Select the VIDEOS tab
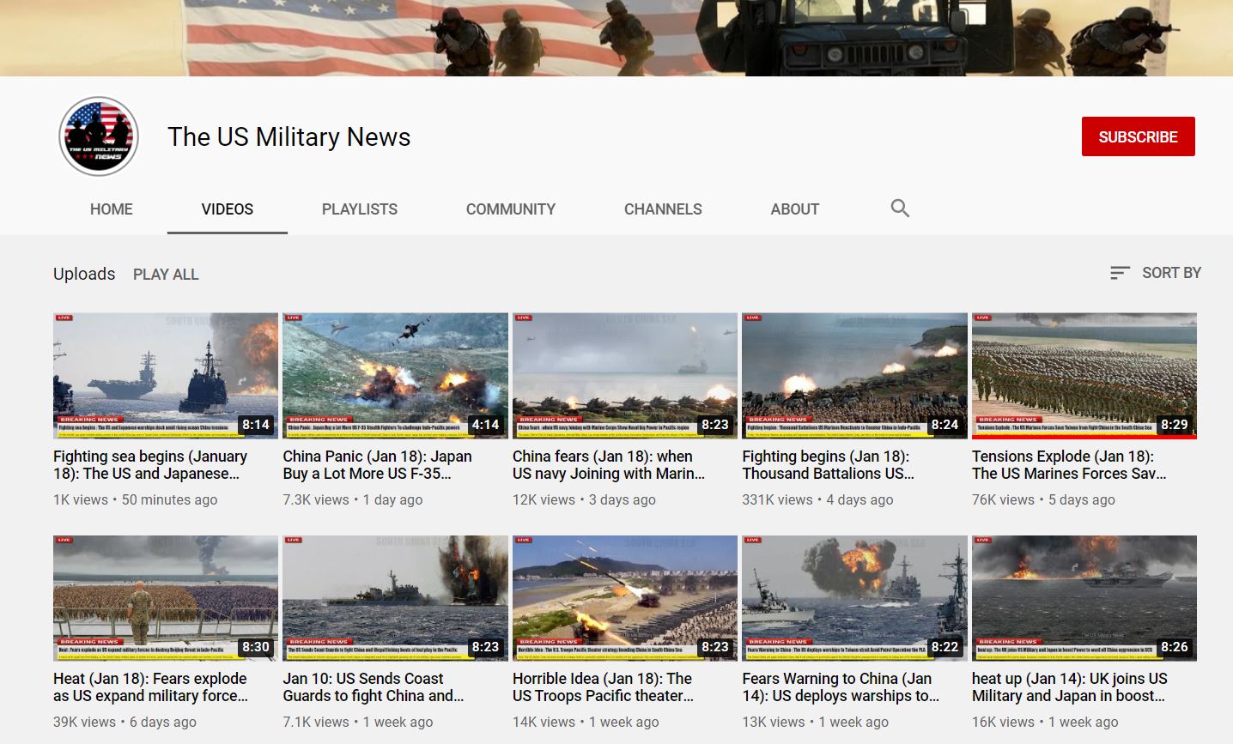Viewport: 1233px width, 744px height. tap(228, 209)
